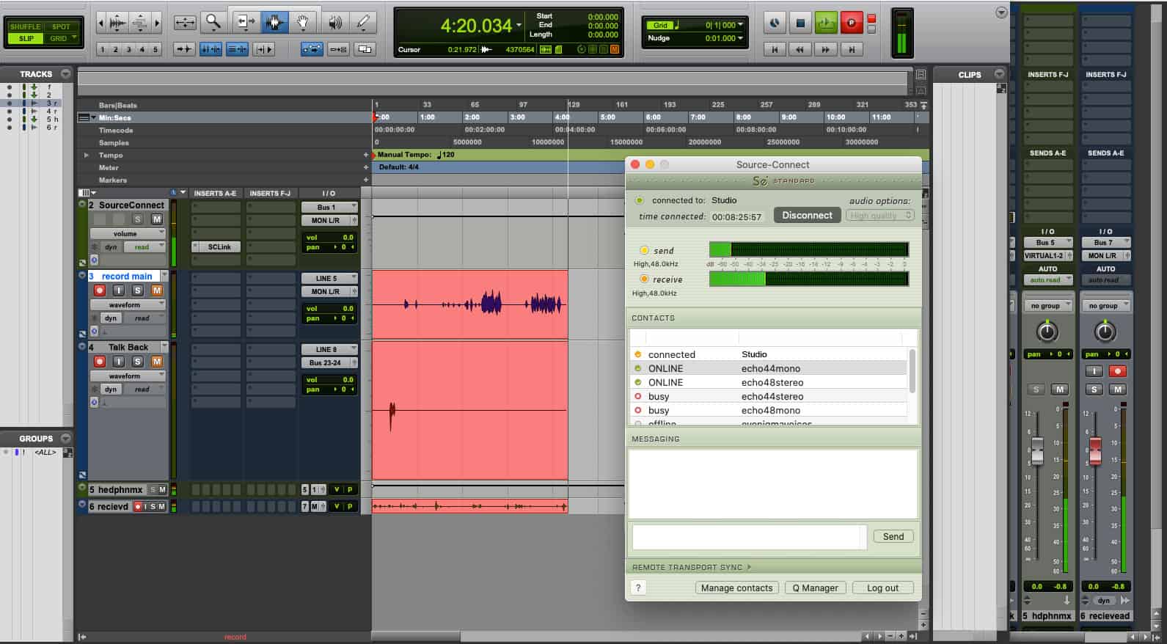Click Disconnect in Source-Connect window
This screenshot has height=644, width=1167.
(807, 216)
